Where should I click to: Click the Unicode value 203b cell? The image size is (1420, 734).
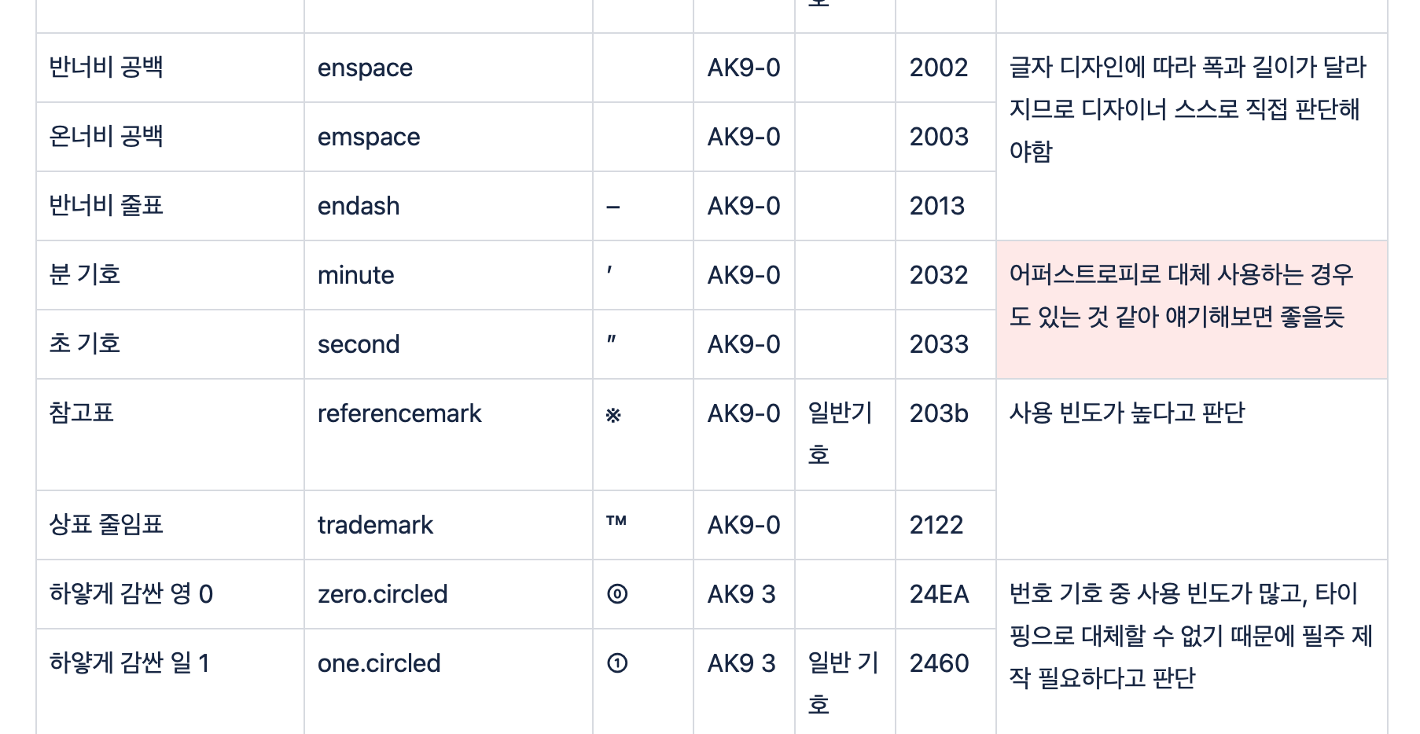[x=939, y=414]
